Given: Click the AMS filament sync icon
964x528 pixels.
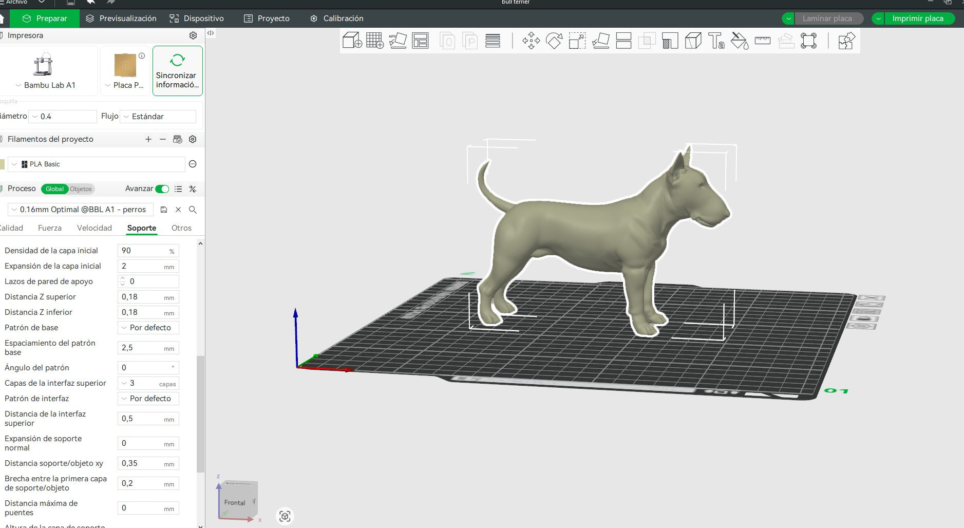Looking at the screenshot, I should (x=178, y=139).
